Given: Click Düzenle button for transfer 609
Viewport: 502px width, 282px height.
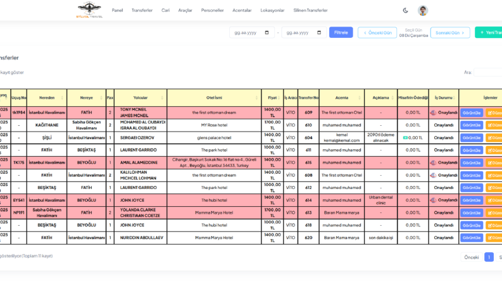Looking at the screenshot, I should (x=494, y=113).
